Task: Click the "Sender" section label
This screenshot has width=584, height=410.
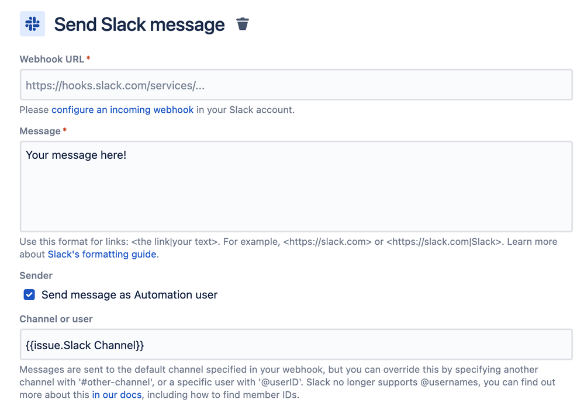Action: pos(36,275)
